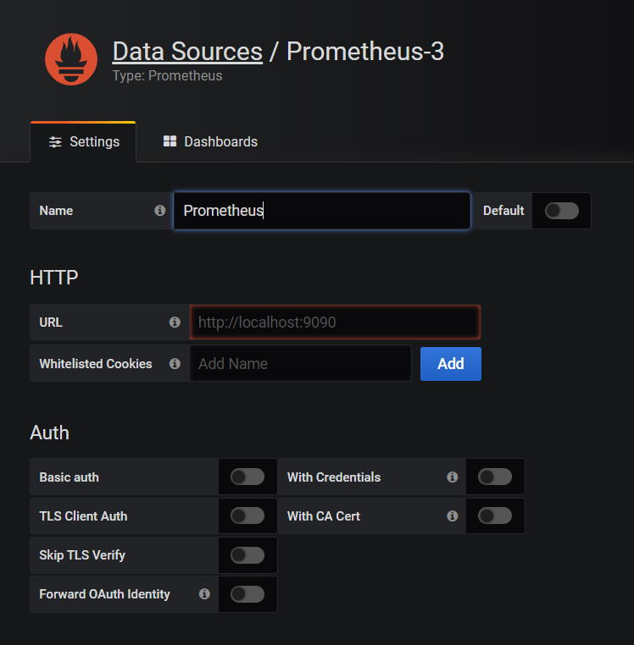The height and width of the screenshot is (645, 634).
Task: Enable Skip TLS Verify switch
Action: 247,555
